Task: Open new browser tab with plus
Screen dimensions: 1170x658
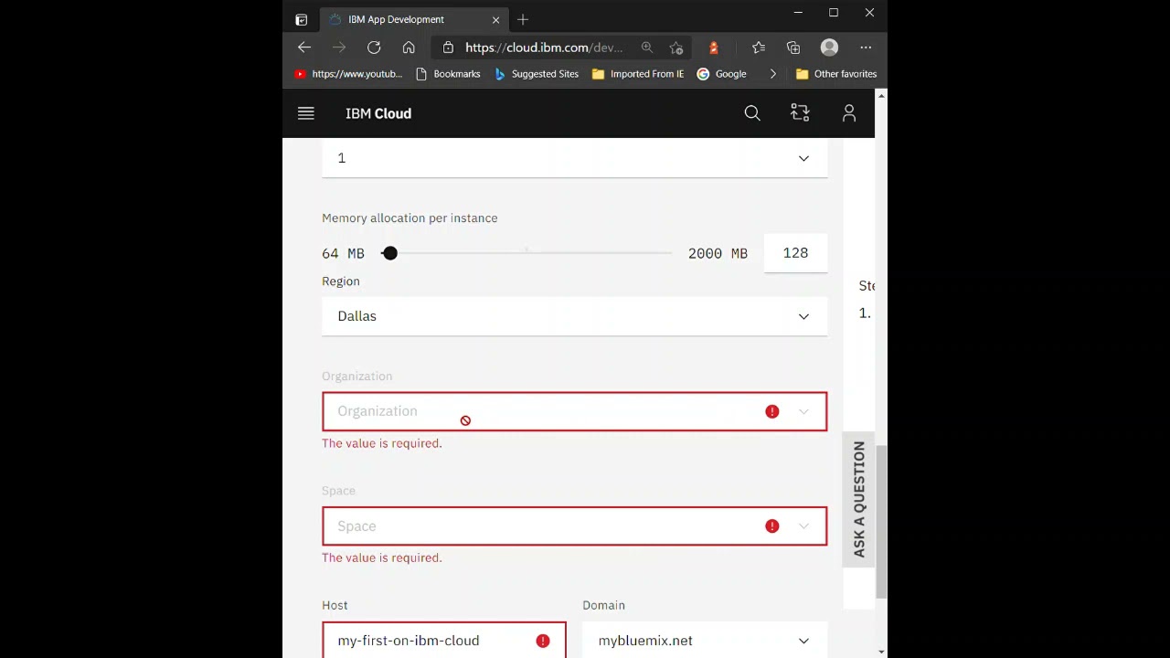Action: pos(523,19)
